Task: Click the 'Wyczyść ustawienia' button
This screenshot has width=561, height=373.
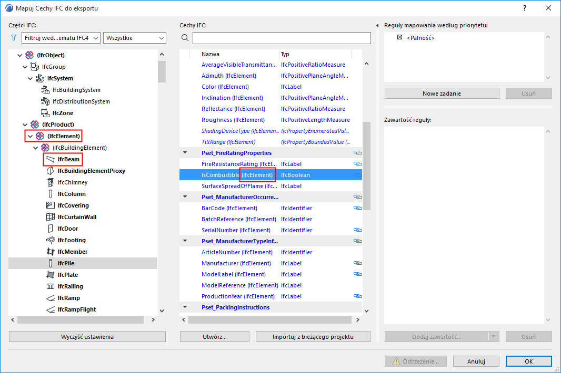Action: click(x=87, y=337)
